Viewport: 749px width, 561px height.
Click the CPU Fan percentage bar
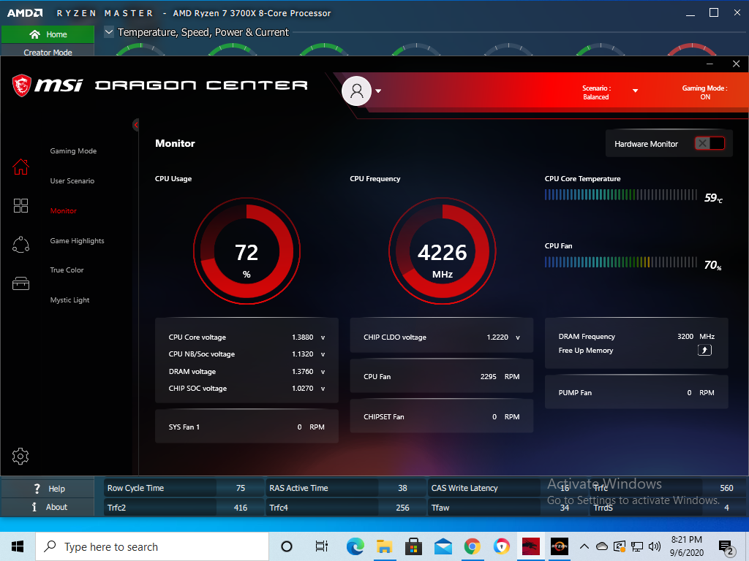tap(620, 262)
